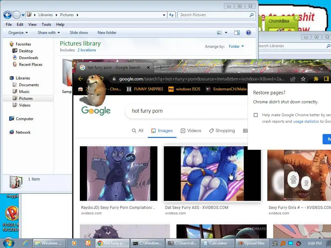Switch to the Shopping results tab
331x248 pixels.
[x=222, y=131]
